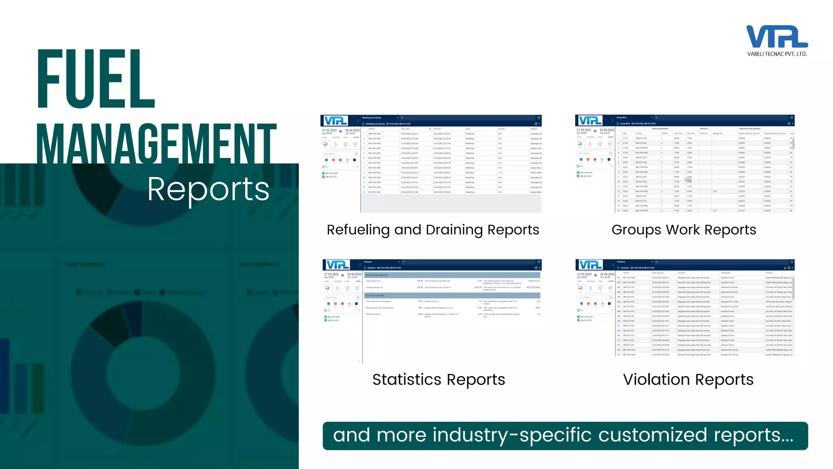Click Find a vehicle field in Group Work panel

[x=595, y=153]
